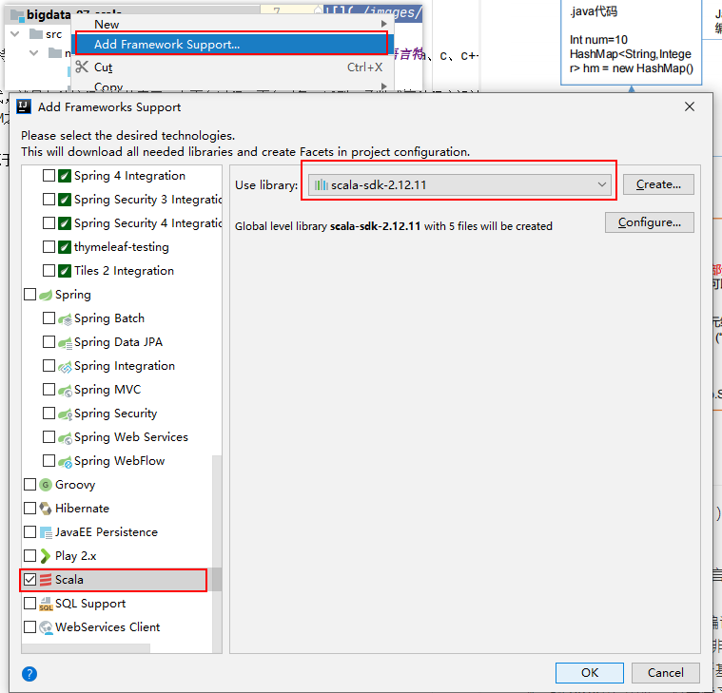
Task: Click the green check icon beside Spring 4 Integration
Action: pos(65,176)
